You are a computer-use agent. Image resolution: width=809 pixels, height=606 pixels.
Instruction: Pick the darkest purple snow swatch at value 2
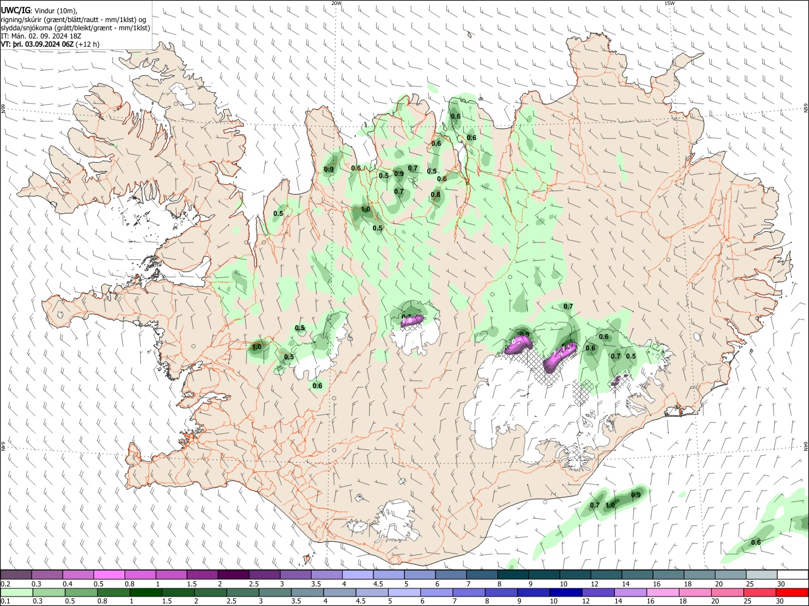(233, 575)
